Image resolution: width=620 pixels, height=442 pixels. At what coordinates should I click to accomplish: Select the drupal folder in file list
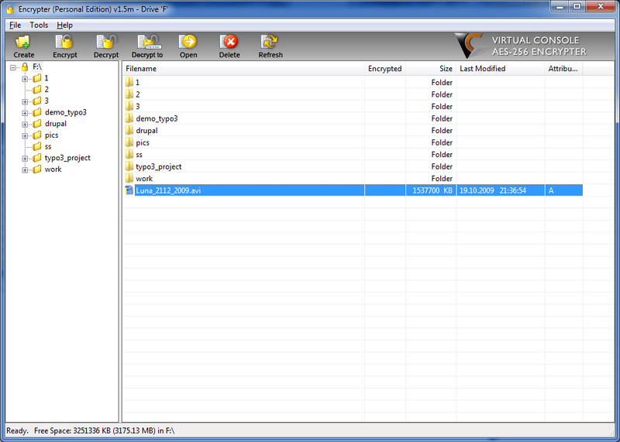pos(146,131)
